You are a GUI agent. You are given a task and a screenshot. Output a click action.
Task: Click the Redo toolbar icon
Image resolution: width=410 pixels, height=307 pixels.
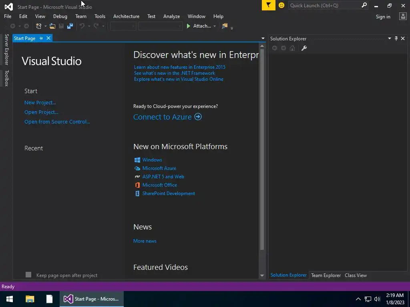pyautogui.click(x=96, y=26)
